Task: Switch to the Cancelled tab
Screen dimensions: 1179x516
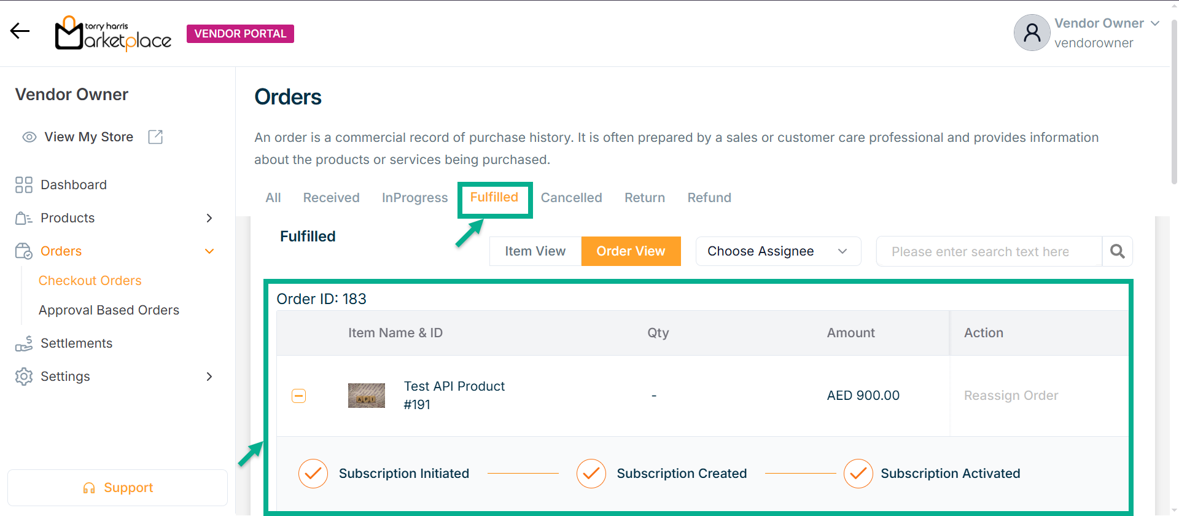Action: (571, 198)
